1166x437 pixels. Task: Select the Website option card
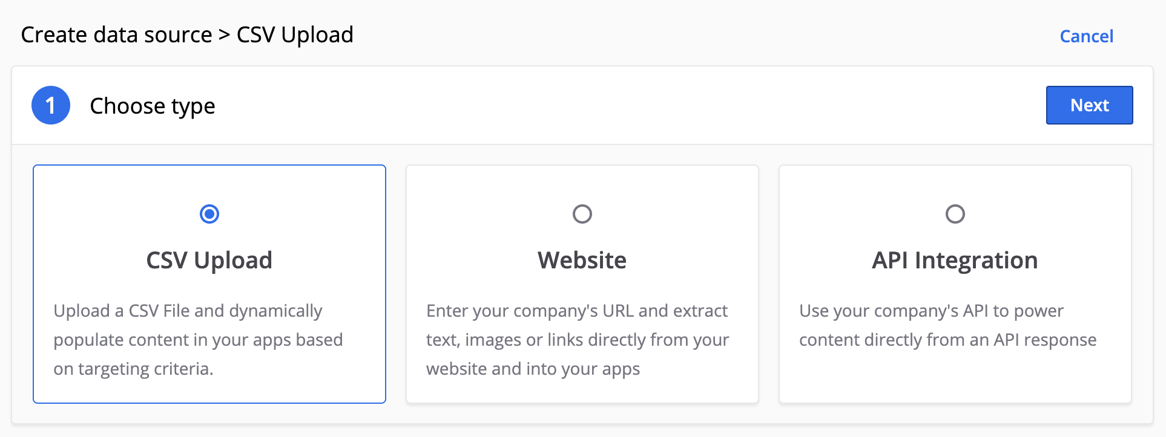click(x=582, y=283)
